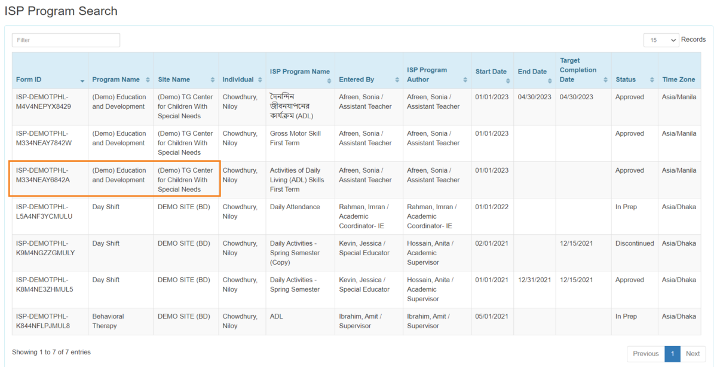Click the Previous page button
This screenshot has width=717, height=367.
645,354
